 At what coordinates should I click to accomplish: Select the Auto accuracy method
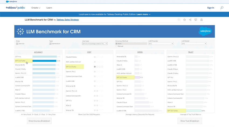click(116, 44)
